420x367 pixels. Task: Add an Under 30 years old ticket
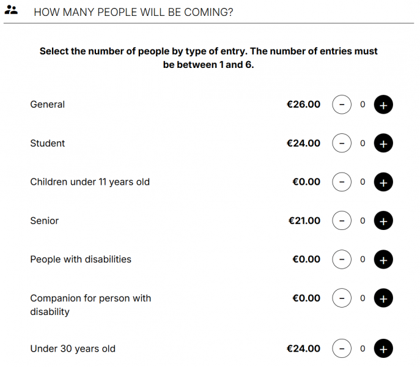(383, 349)
